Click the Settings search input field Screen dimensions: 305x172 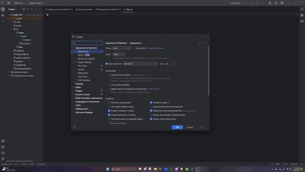click(x=87, y=43)
